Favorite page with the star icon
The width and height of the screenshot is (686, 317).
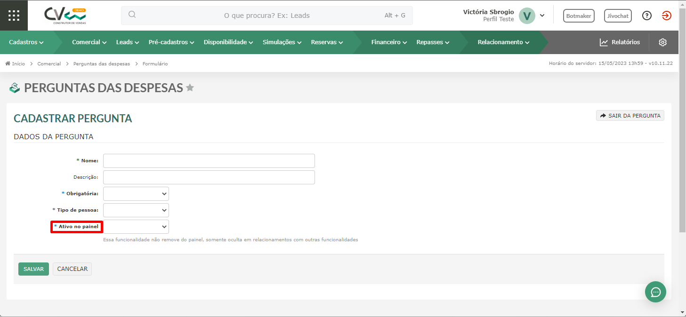coord(190,87)
